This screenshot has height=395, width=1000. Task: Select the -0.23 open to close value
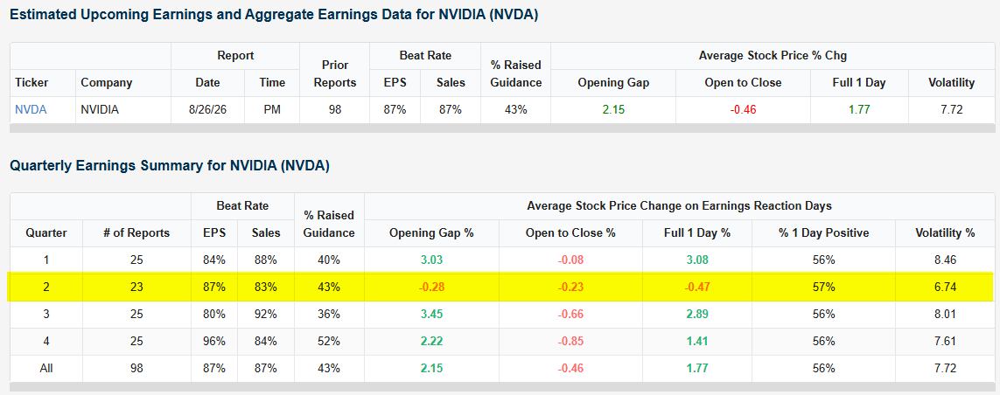[570, 287]
